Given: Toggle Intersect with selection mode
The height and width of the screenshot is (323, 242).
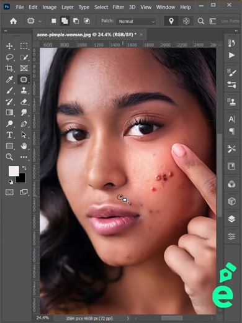Looking at the screenshot, I should coord(87,21).
